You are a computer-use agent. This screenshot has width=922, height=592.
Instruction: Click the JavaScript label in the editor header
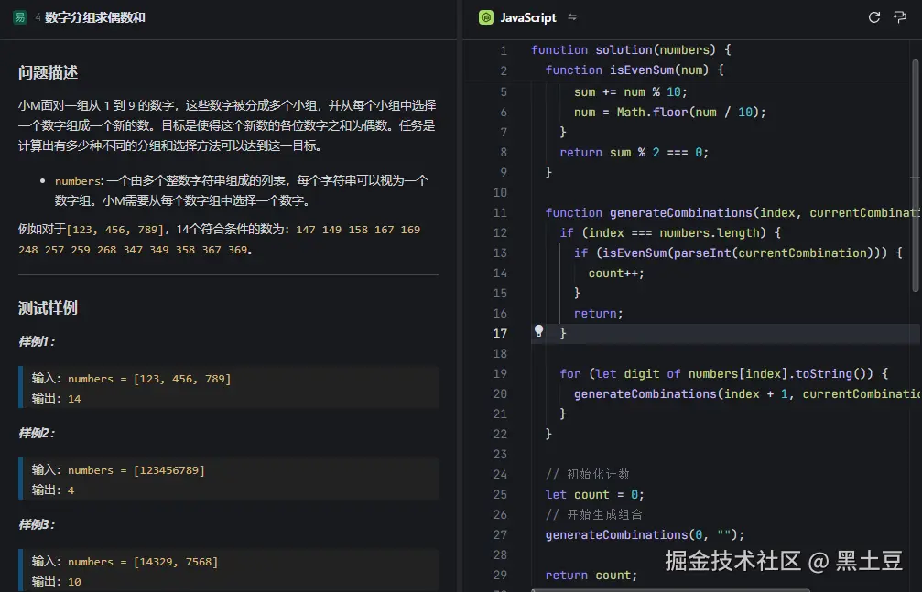click(526, 16)
